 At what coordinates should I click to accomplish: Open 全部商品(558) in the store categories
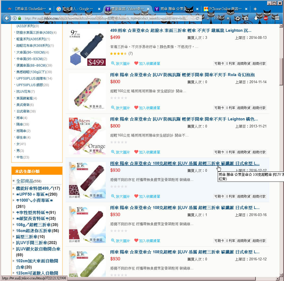(x=29, y=181)
